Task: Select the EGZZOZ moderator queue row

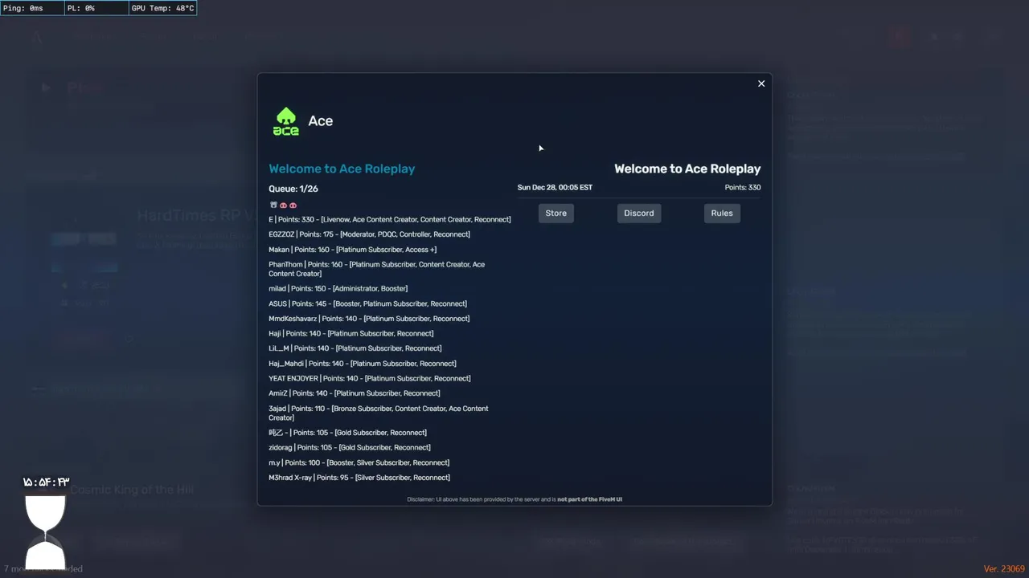Action: point(370,234)
